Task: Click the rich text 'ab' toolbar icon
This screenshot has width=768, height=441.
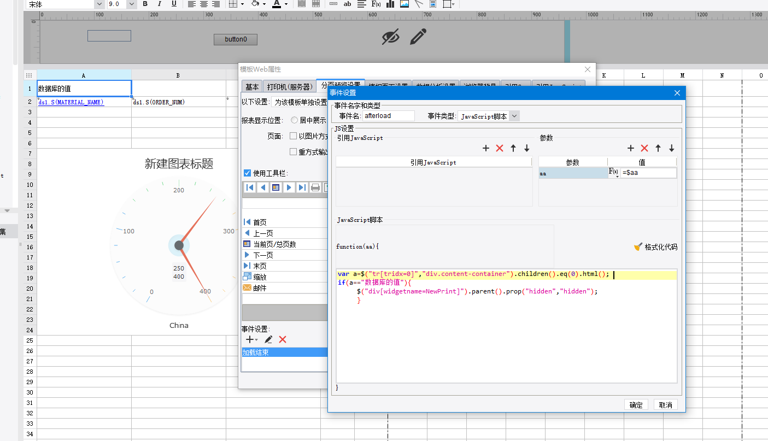Action: point(348,4)
